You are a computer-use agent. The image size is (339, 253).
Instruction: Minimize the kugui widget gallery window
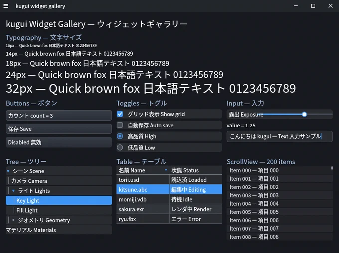point(296,6)
